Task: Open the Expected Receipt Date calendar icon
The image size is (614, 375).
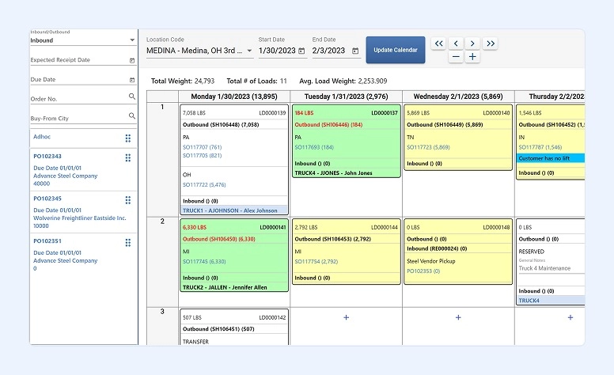Action: tap(132, 60)
